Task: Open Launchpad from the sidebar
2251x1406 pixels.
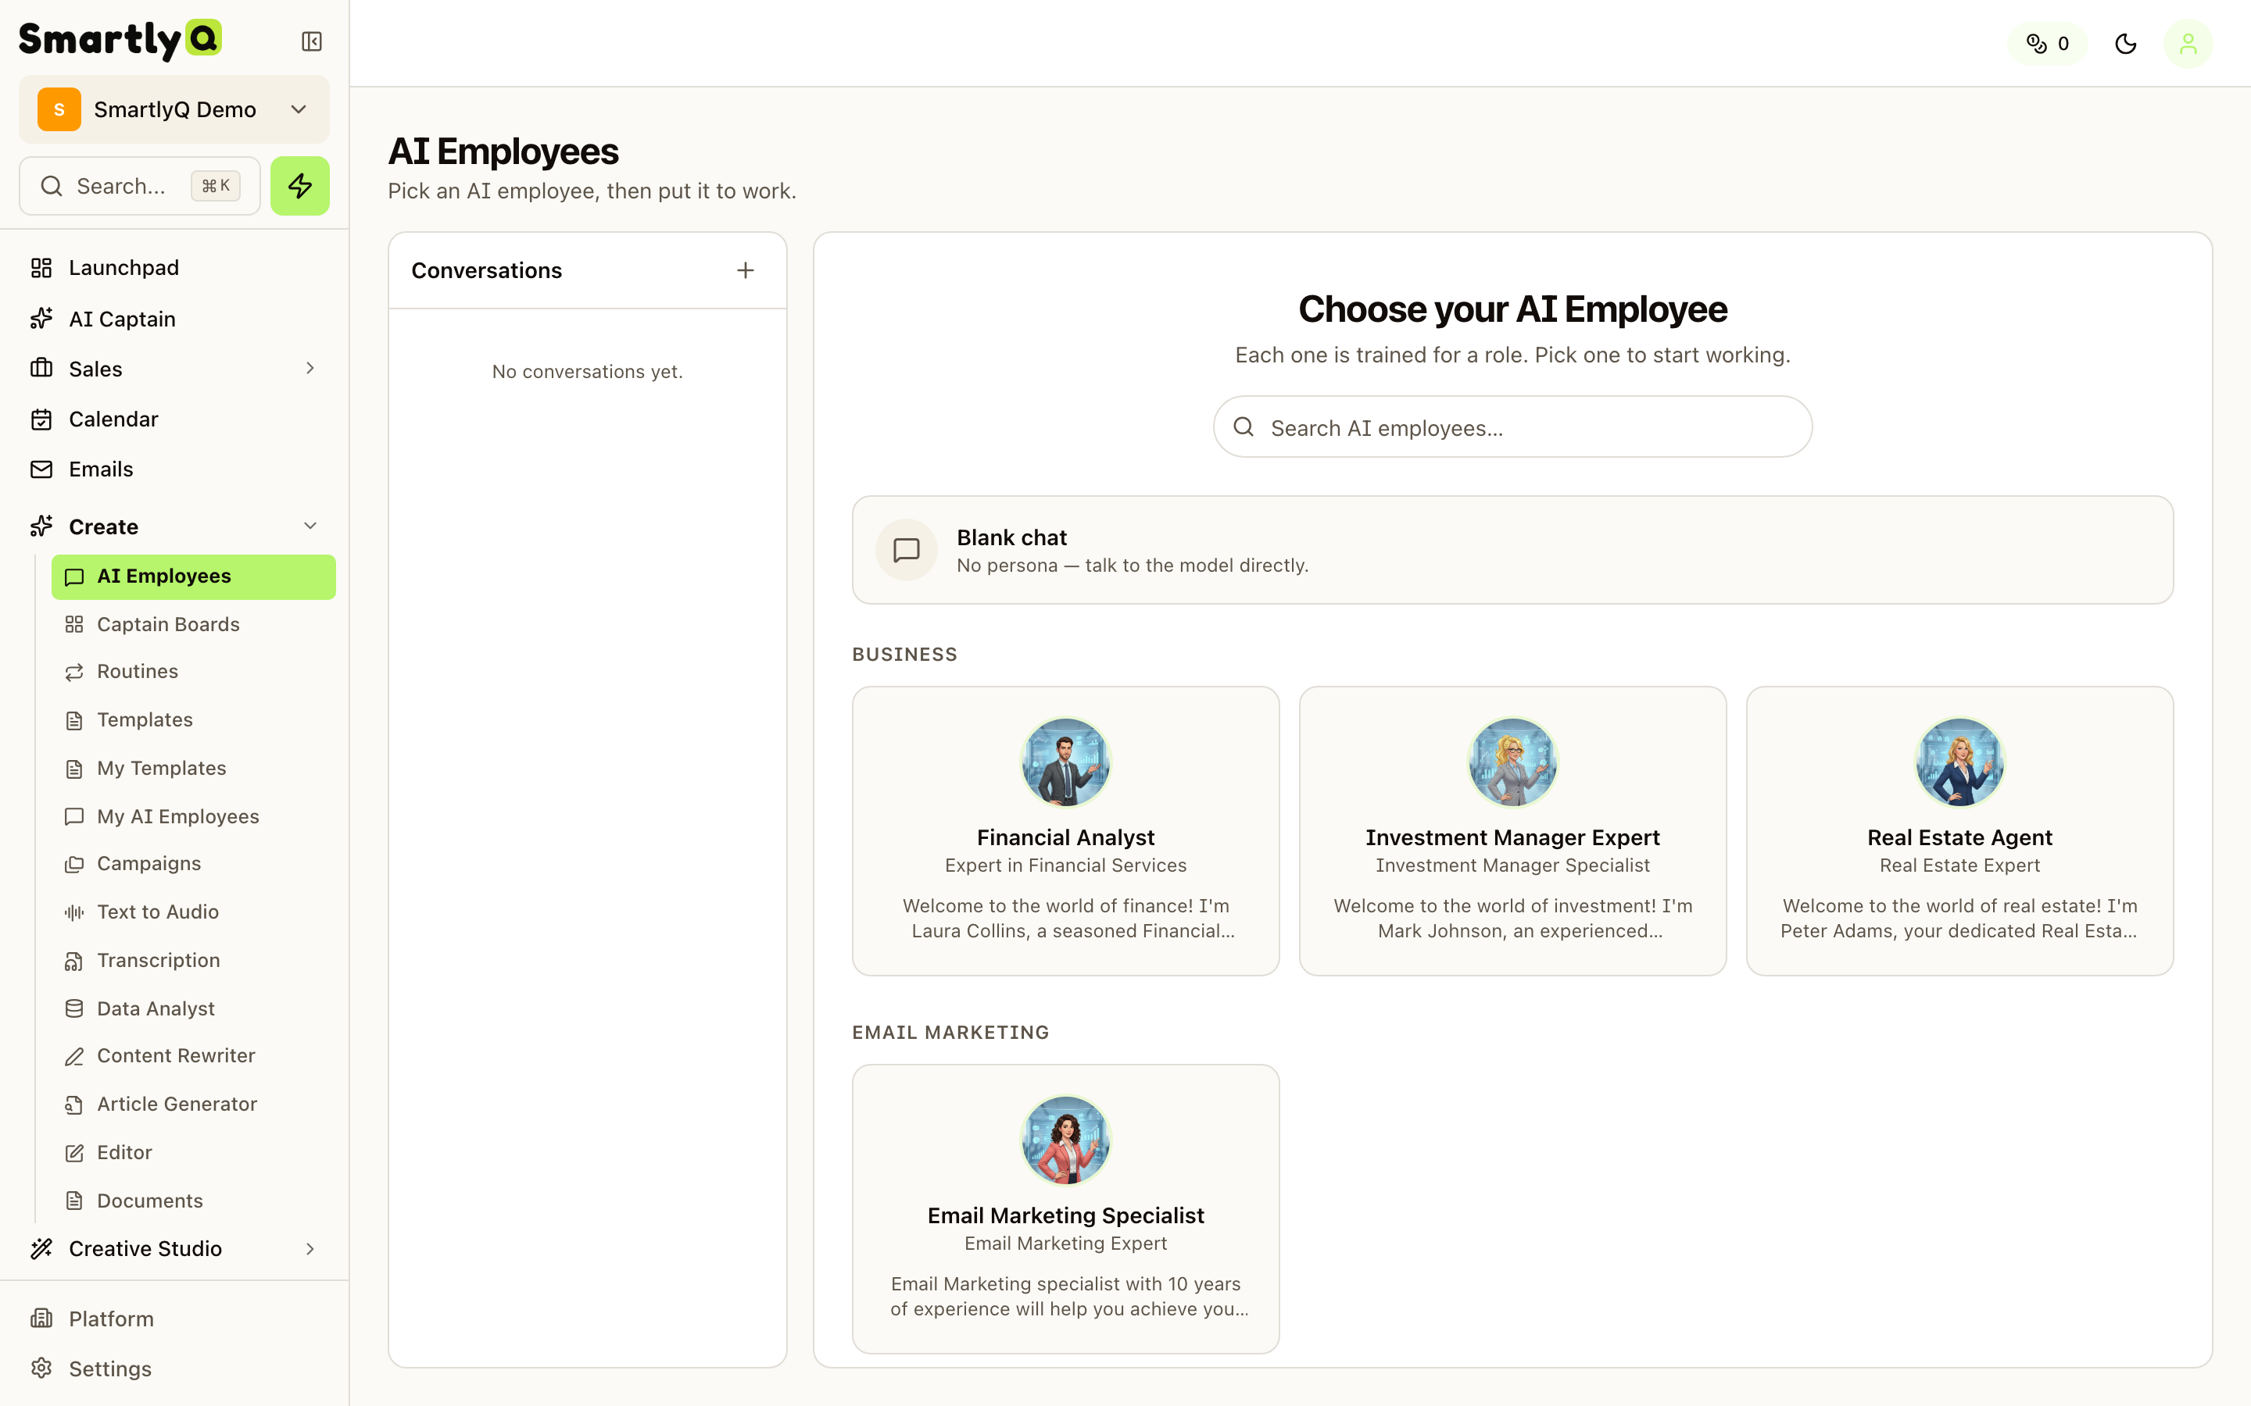Action: [x=174, y=268]
